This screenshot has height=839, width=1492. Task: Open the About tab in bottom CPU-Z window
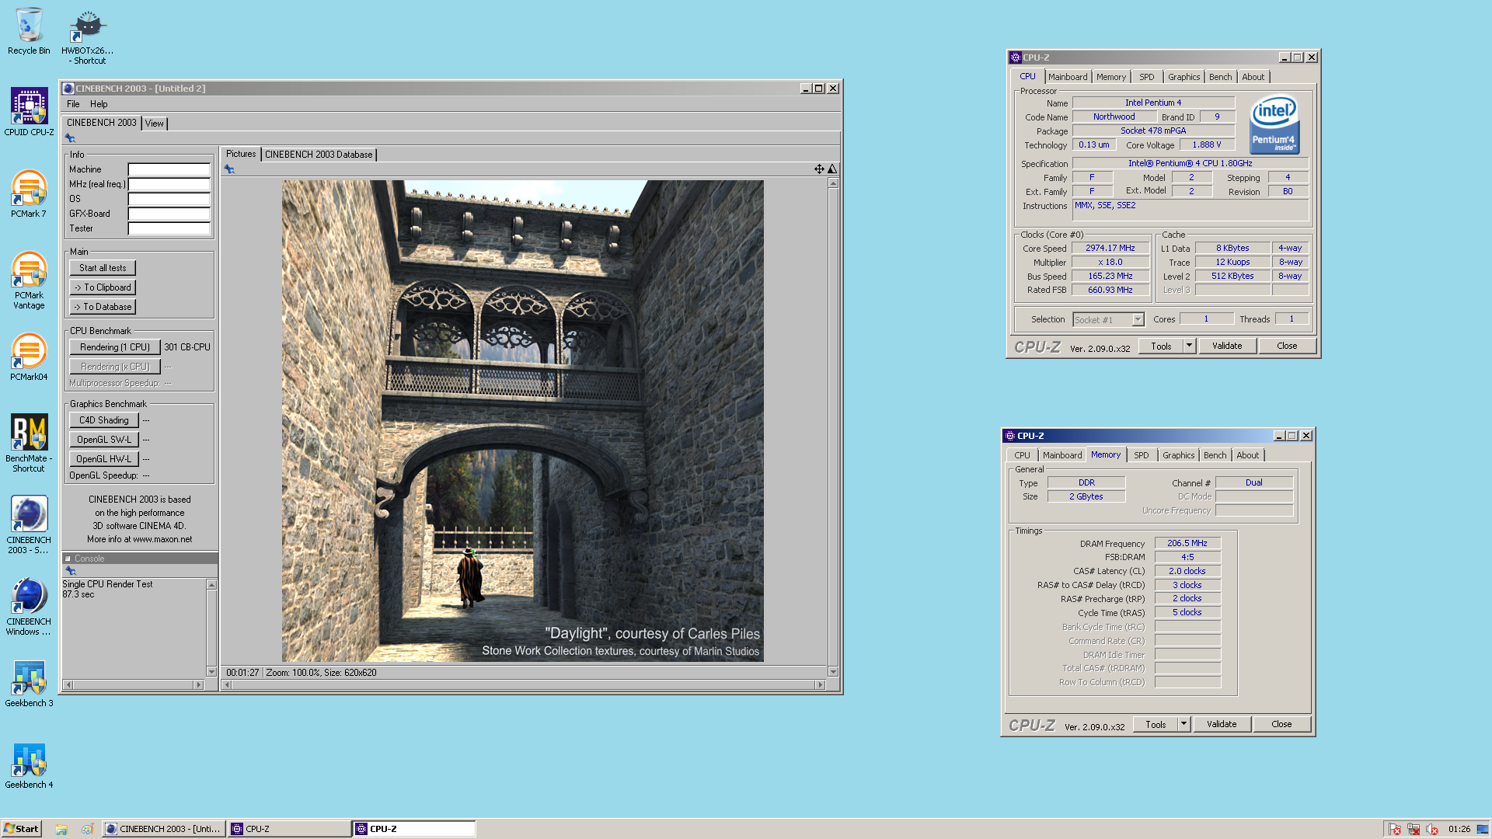point(1248,455)
